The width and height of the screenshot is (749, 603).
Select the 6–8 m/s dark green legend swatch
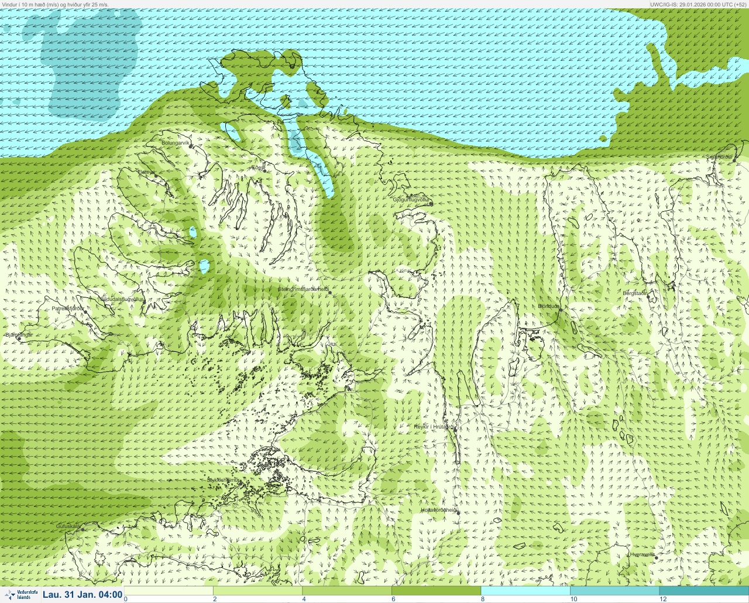click(436, 591)
